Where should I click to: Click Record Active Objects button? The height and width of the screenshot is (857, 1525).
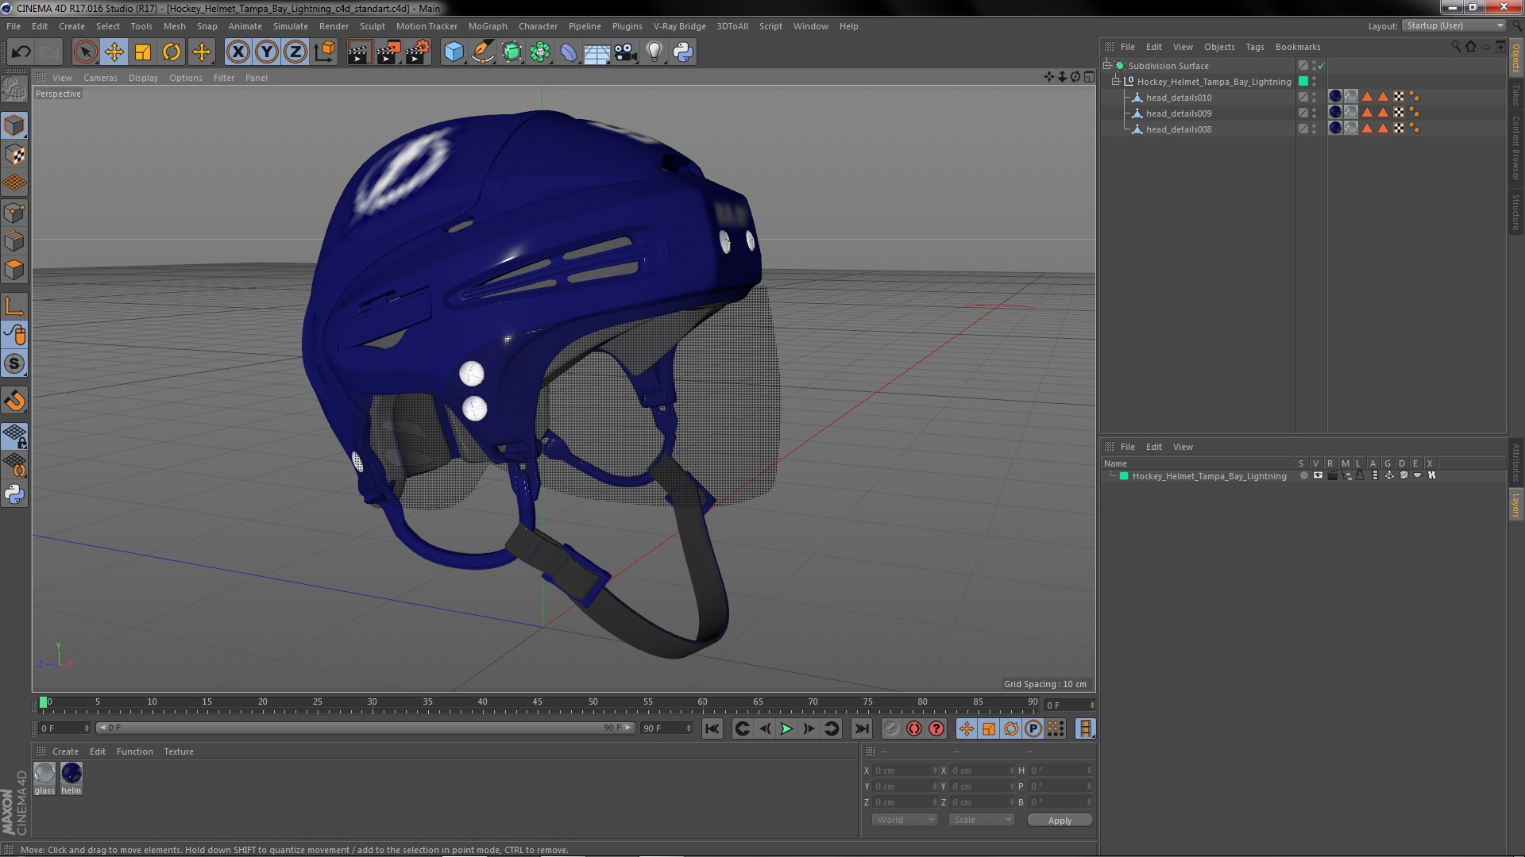click(x=892, y=728)
